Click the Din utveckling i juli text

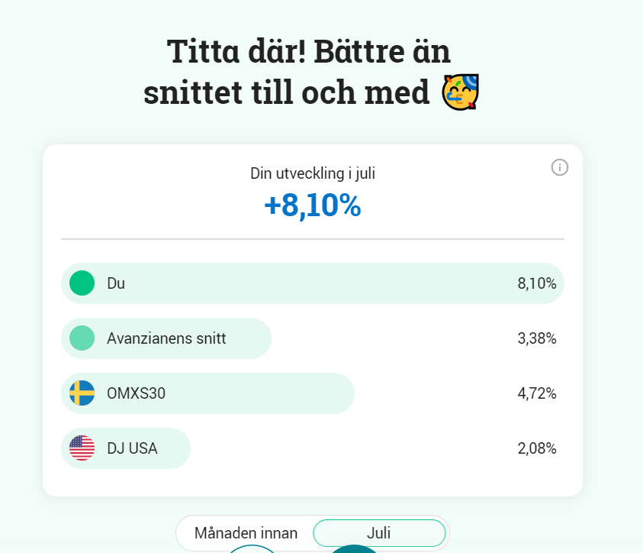pyautogui.click(x=313, y=173)
